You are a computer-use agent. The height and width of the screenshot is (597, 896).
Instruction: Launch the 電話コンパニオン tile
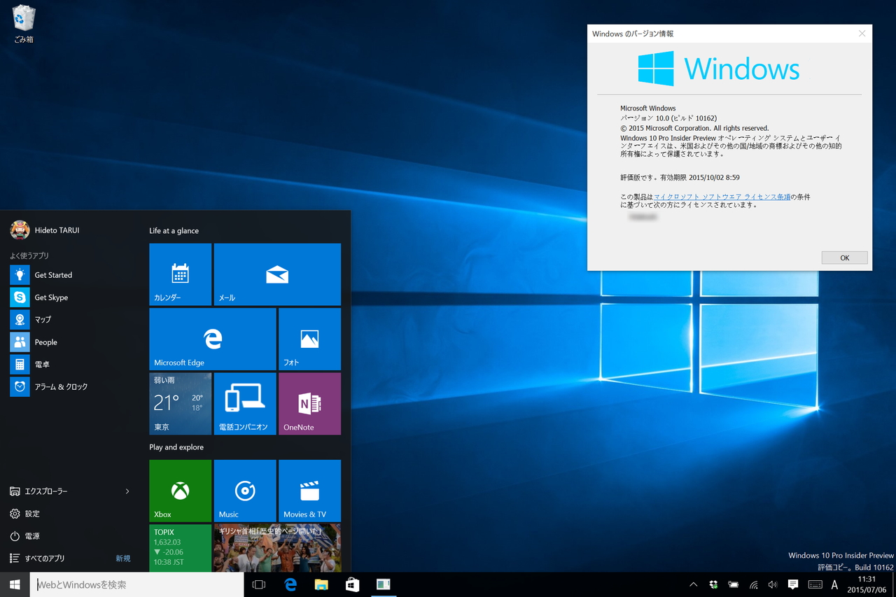click(244, 404)
